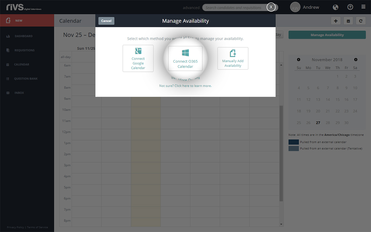
Task: Open Privacy Policy link
Action: click(x=15, y=227)
